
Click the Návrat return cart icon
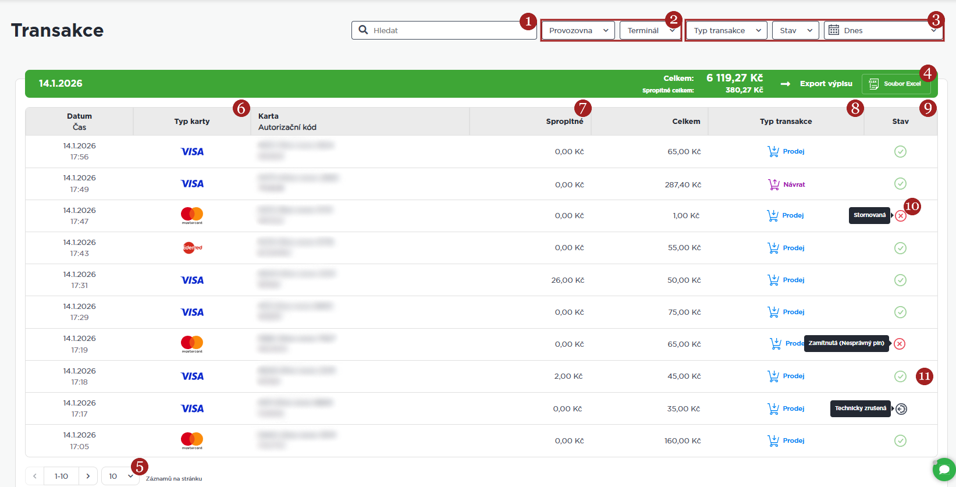coord(773,184)
